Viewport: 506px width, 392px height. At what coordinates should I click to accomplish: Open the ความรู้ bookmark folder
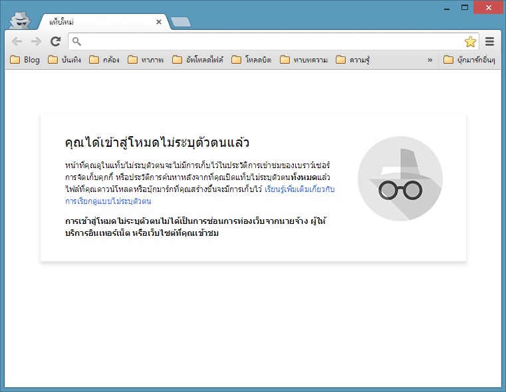pyautogui.click(x=352, y=60)
